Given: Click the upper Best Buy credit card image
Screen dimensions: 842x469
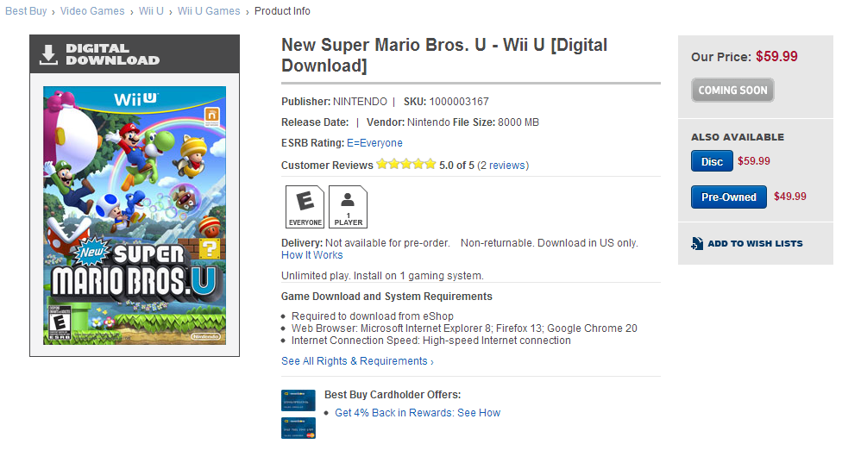Looking at the screenshot, I should pos(298,400).
